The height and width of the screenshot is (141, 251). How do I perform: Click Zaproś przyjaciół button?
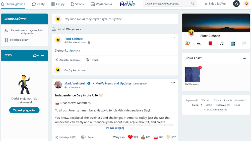tap(24, 110)
